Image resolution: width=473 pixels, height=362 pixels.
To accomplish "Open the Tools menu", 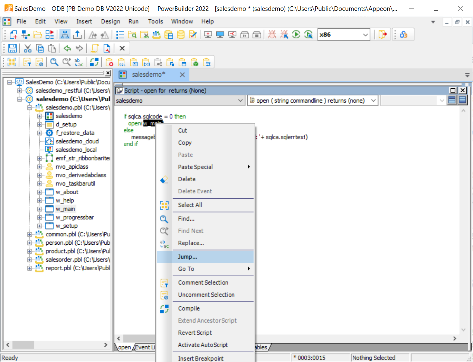I will coord(155,21).
